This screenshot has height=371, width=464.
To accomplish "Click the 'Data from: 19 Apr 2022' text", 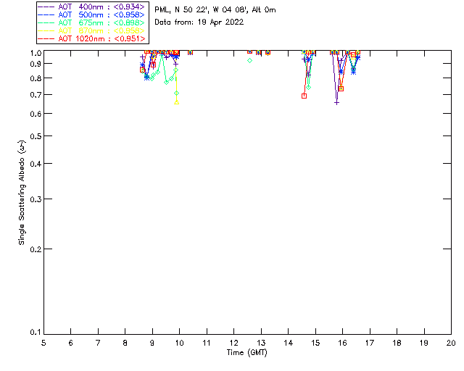I will (x=199, y=22).
